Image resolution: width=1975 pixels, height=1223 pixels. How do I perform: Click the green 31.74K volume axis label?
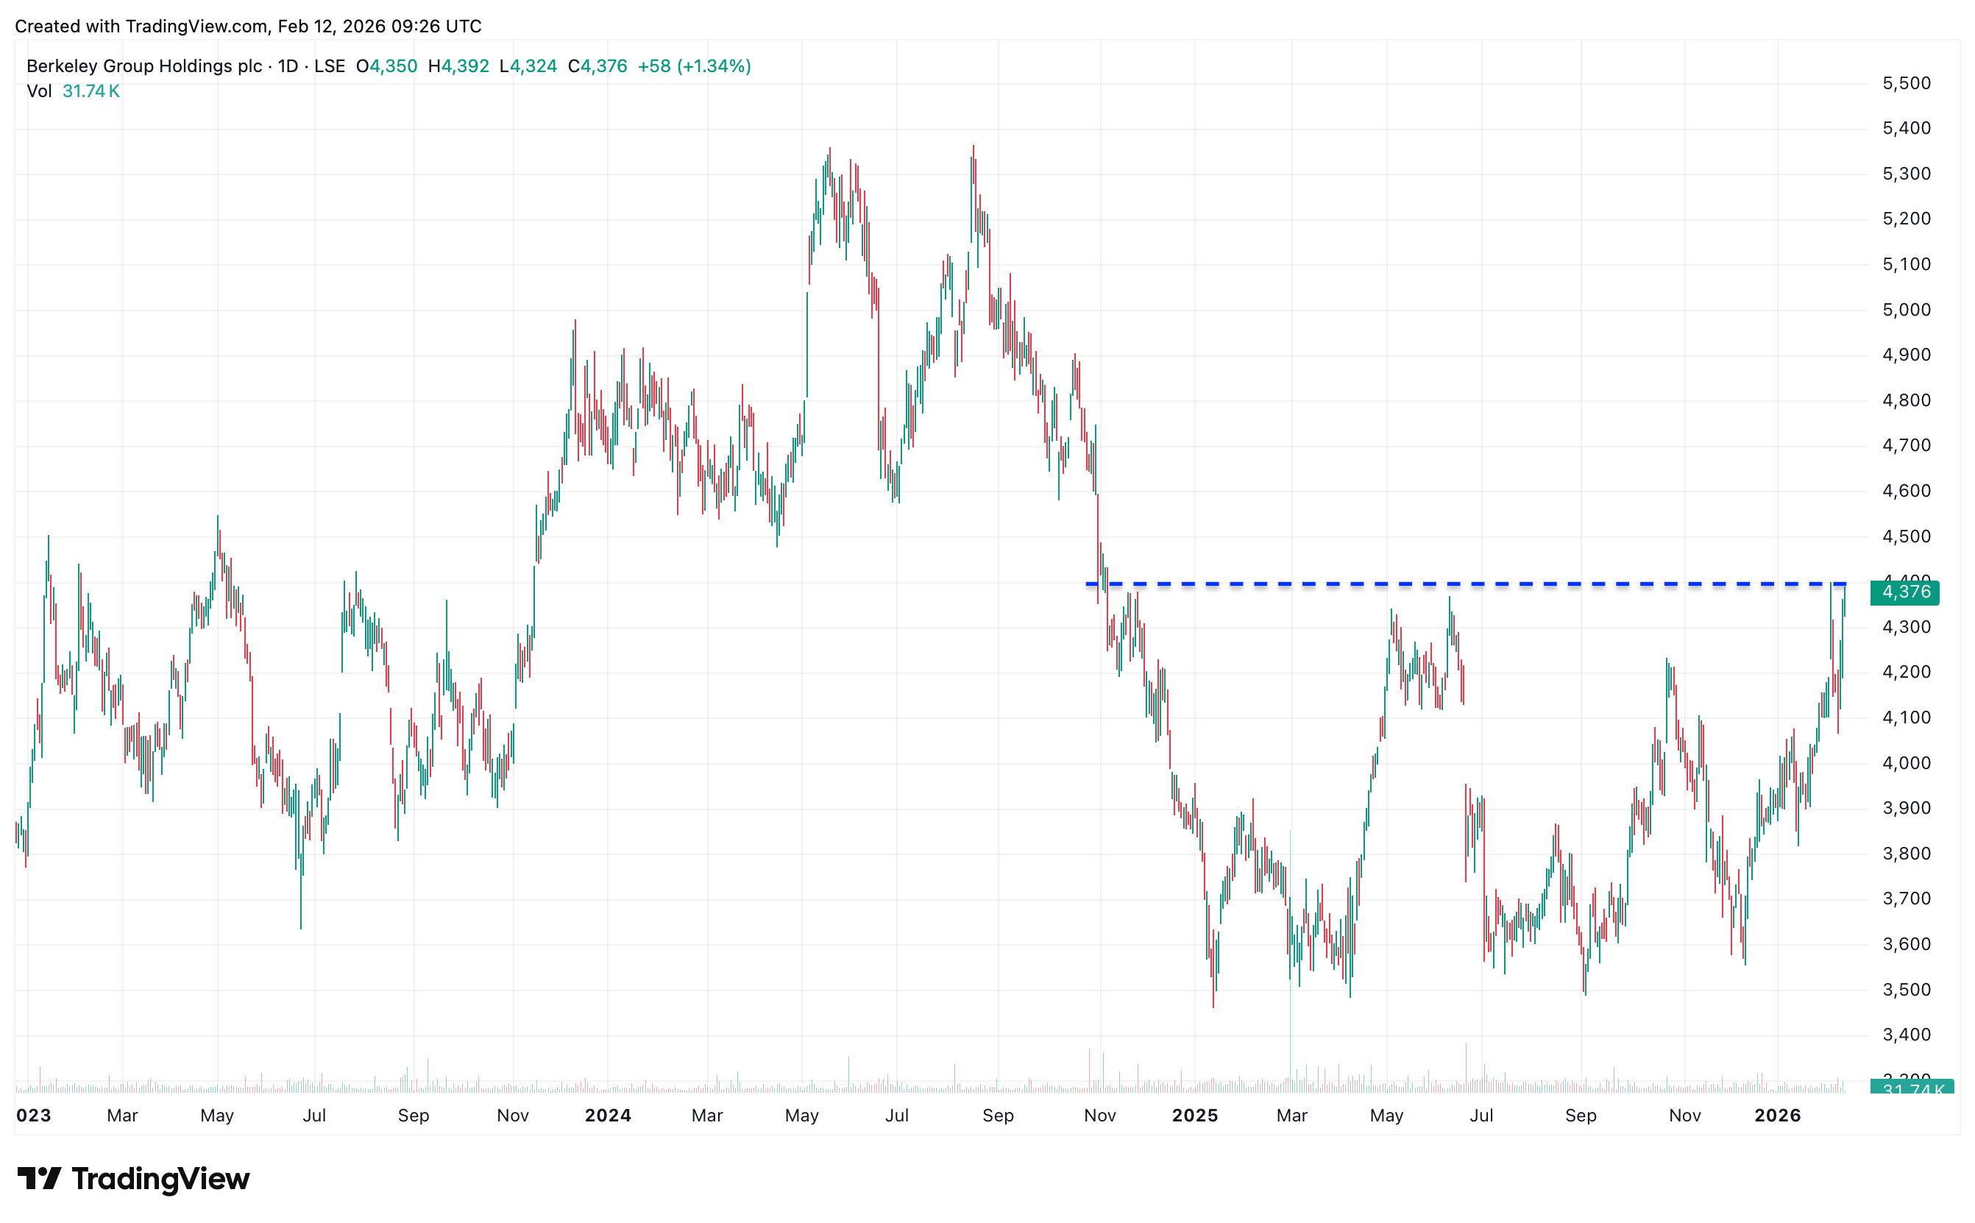(1911, 1088)
